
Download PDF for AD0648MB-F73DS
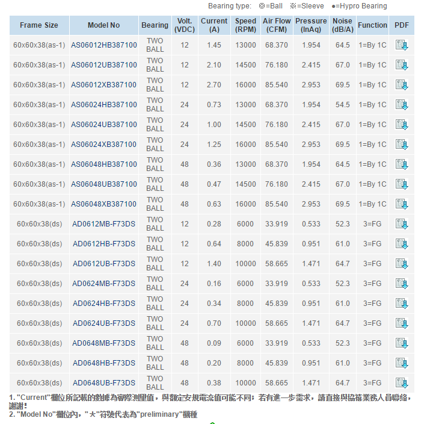tap(402, 343)
